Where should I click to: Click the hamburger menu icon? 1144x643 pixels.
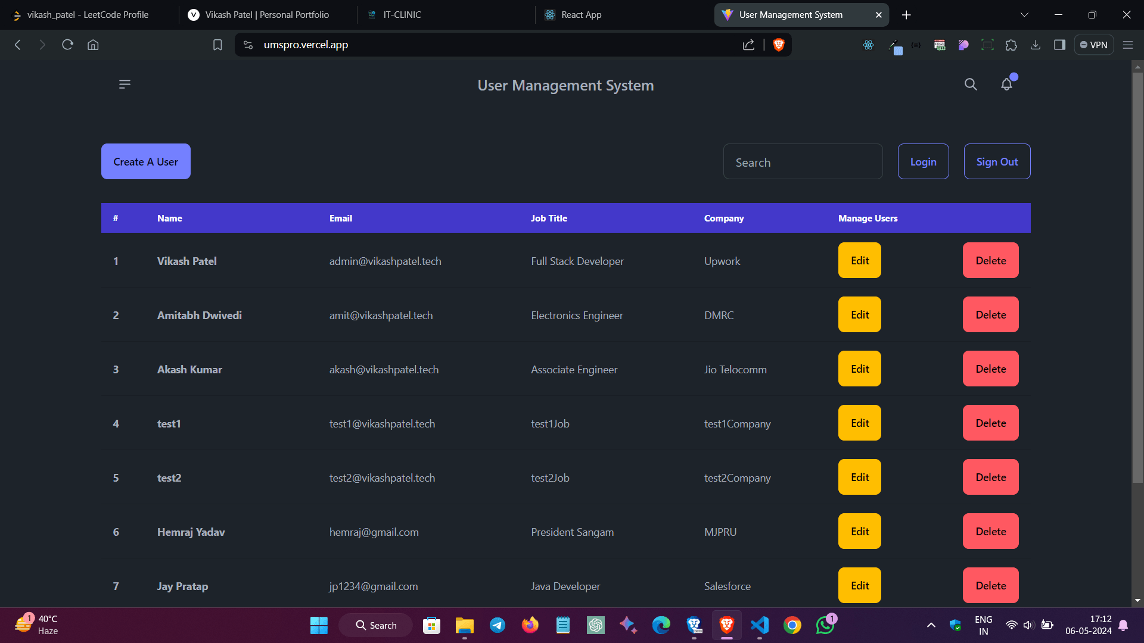[x=125, y=83]
